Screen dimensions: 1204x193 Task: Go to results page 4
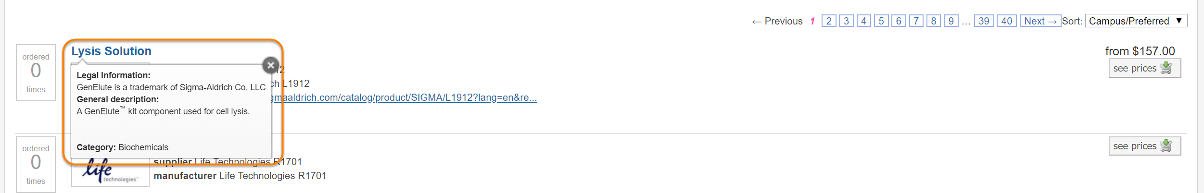tap(863, 21)
